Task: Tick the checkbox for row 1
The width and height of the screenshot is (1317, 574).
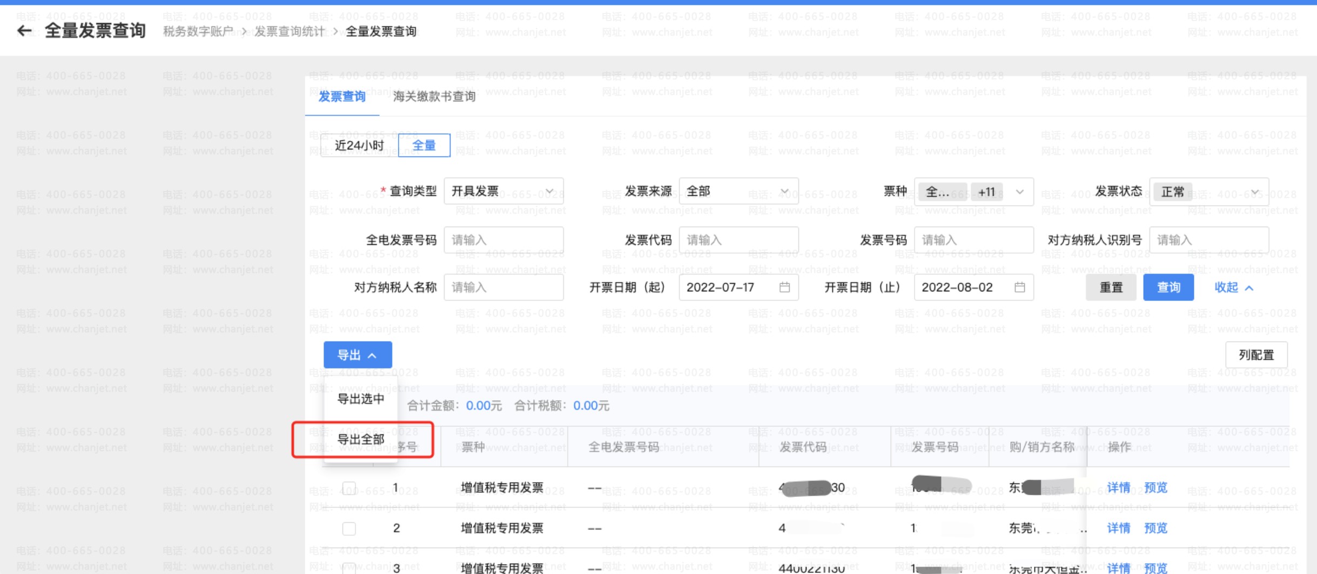Action: pyautogui.click(x=349, y=488)
